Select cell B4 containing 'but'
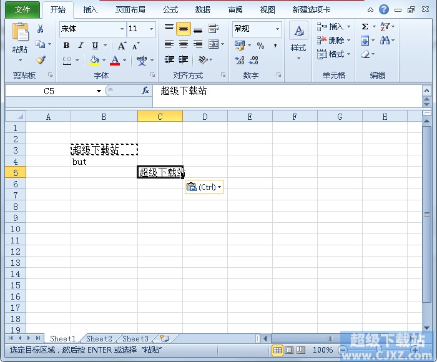The height and width of the screenshot is (362, 437). pos(104,162)
